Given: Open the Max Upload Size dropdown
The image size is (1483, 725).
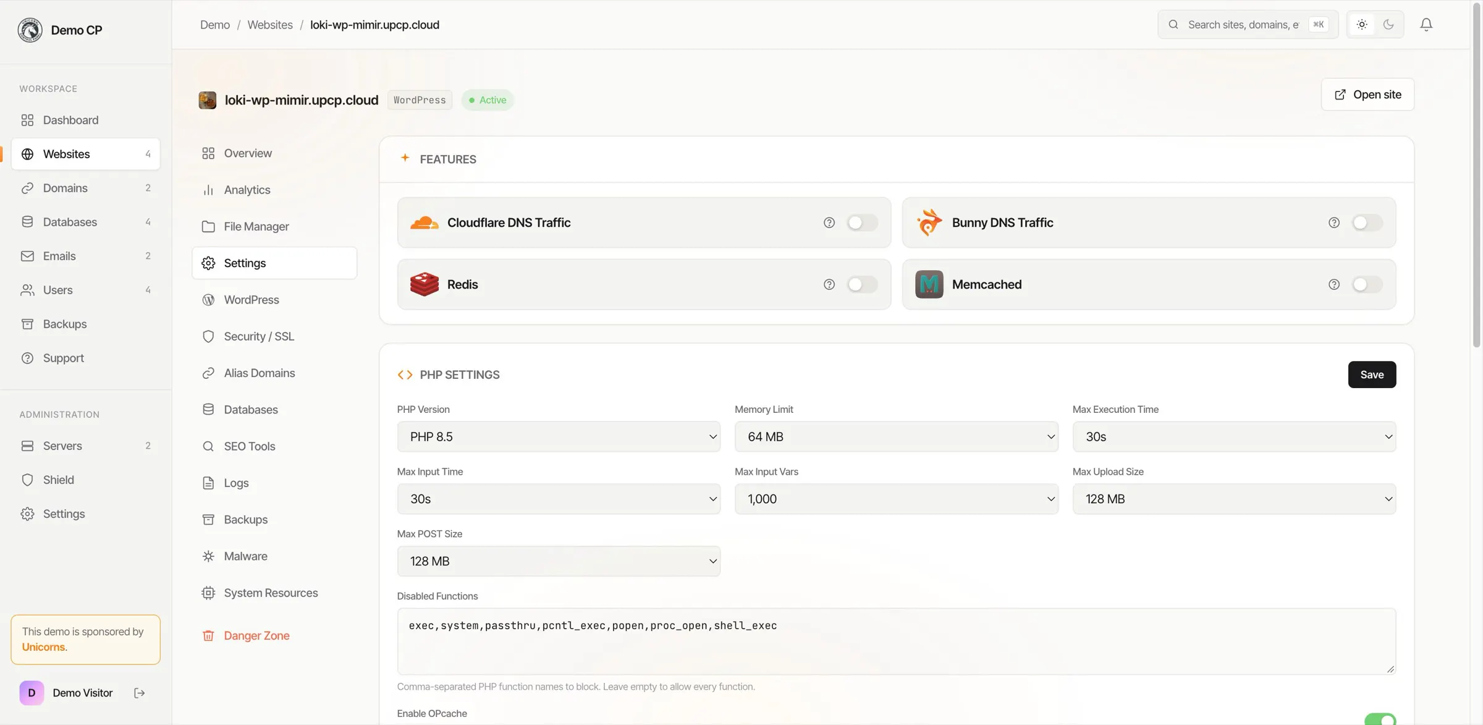Looking at the screenshot, I should click(x=1234, y=499).
